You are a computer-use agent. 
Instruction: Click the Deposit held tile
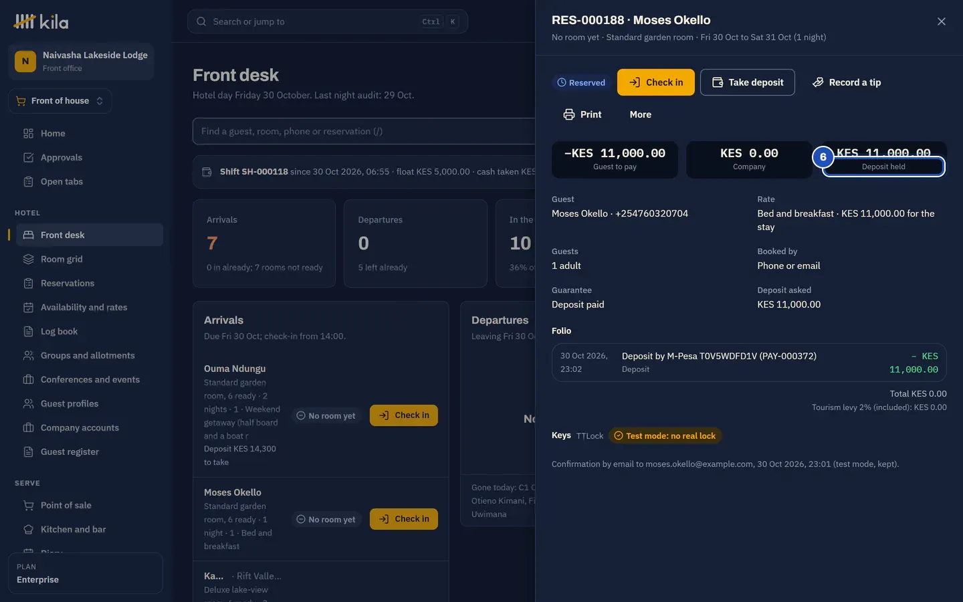(883, 159)
